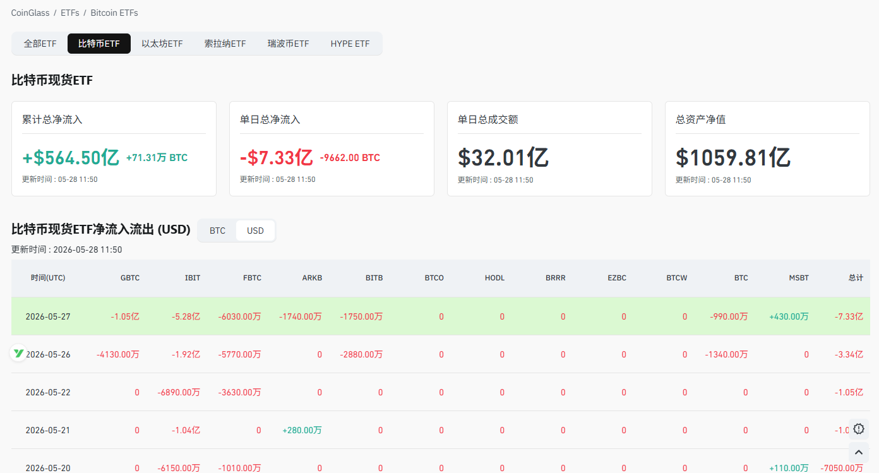Image resolution: width=879 pixels, height=473 pixels.
Task: Switch to BTC unit toggle
Action: click(217, 231)
